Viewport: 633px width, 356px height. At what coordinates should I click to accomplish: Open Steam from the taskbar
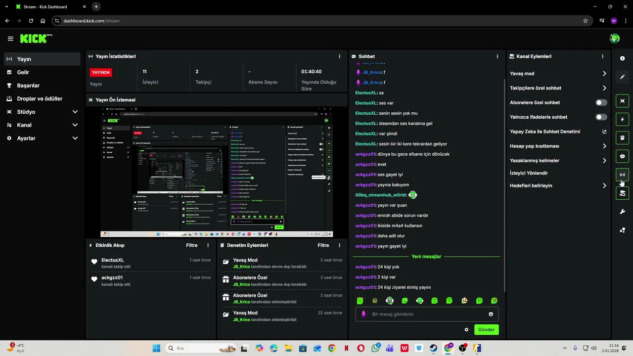[x=433, y=348]
